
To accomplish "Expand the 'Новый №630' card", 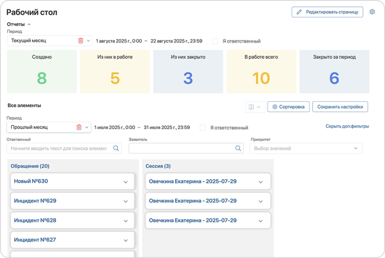I will [x=126, y=182].
